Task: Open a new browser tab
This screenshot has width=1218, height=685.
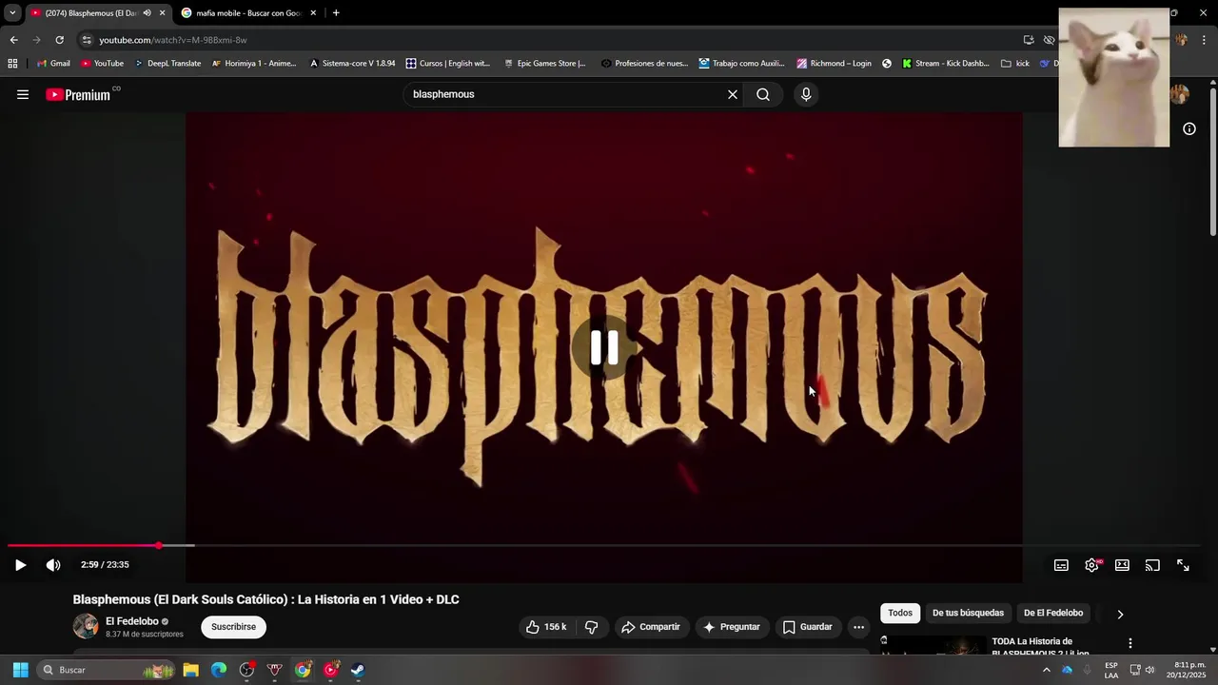Action: pyautogui.click(x=336, y=13)
